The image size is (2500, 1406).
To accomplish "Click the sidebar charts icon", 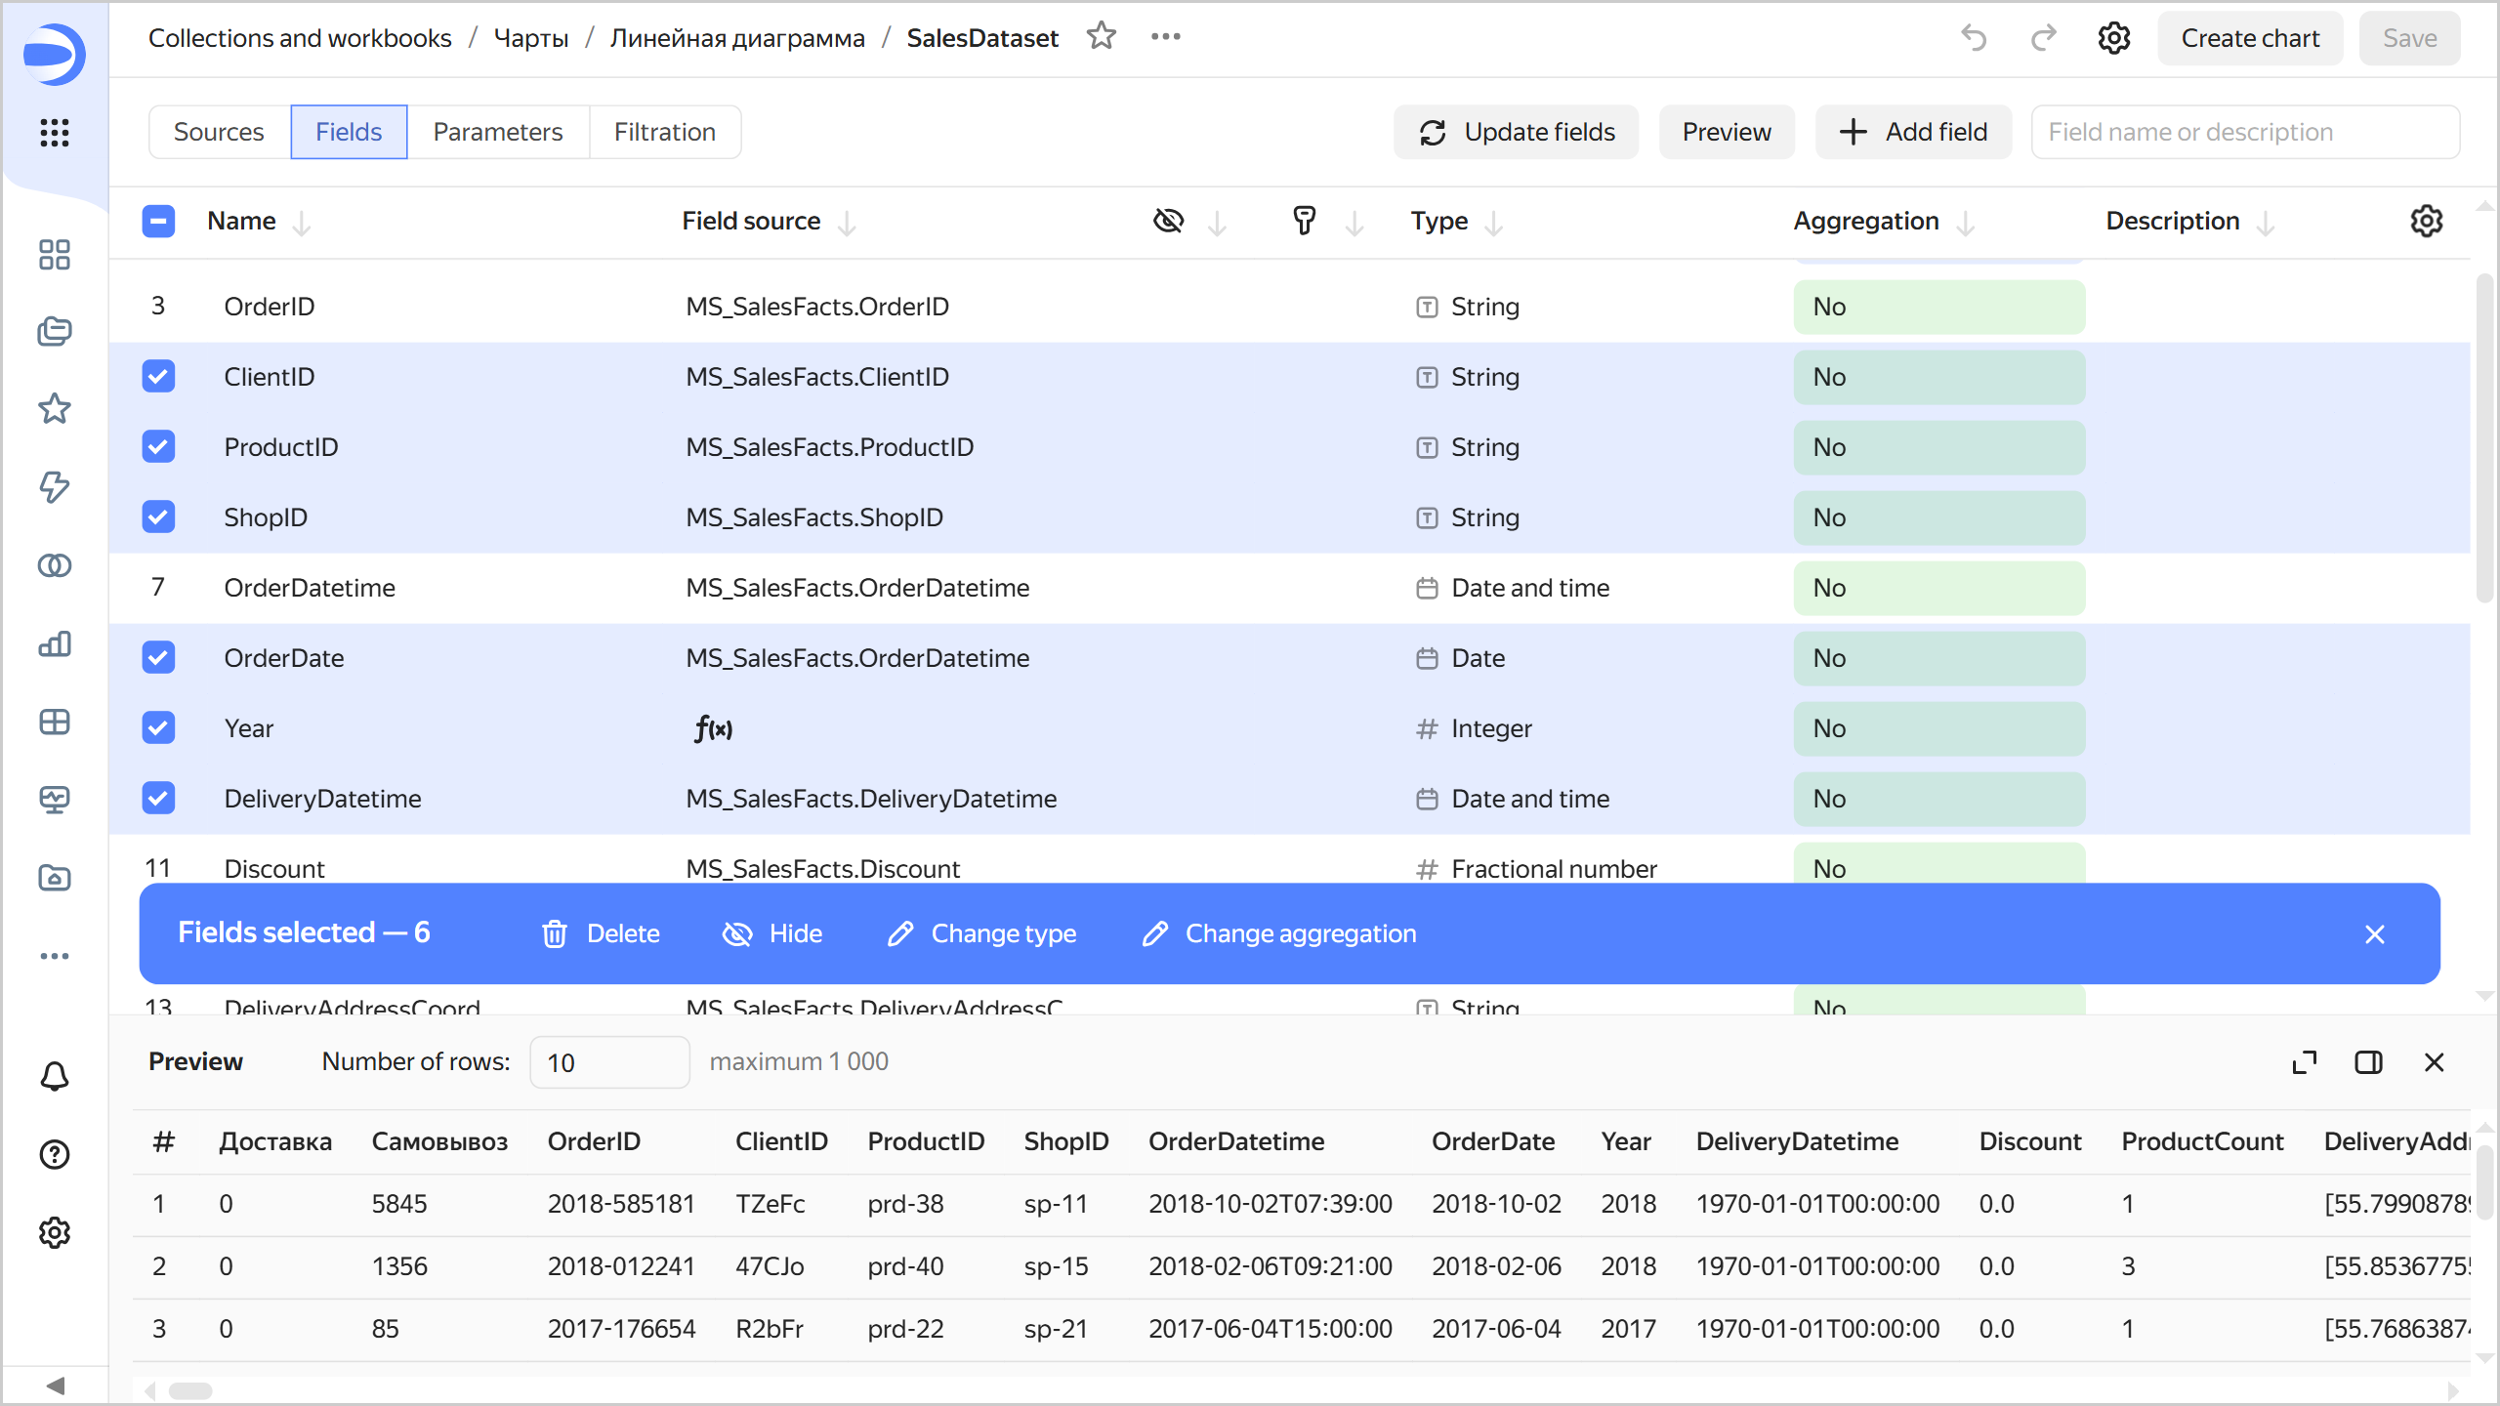I will (55, 644).
